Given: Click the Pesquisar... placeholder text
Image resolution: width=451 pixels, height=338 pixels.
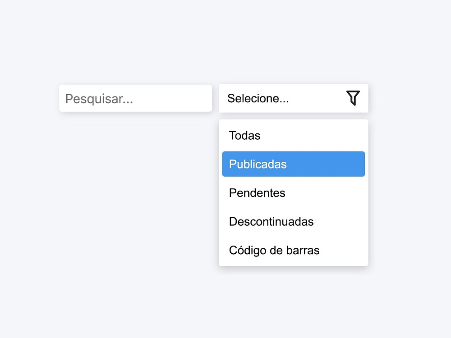Looking at the screenshot, I should (99, 99).
